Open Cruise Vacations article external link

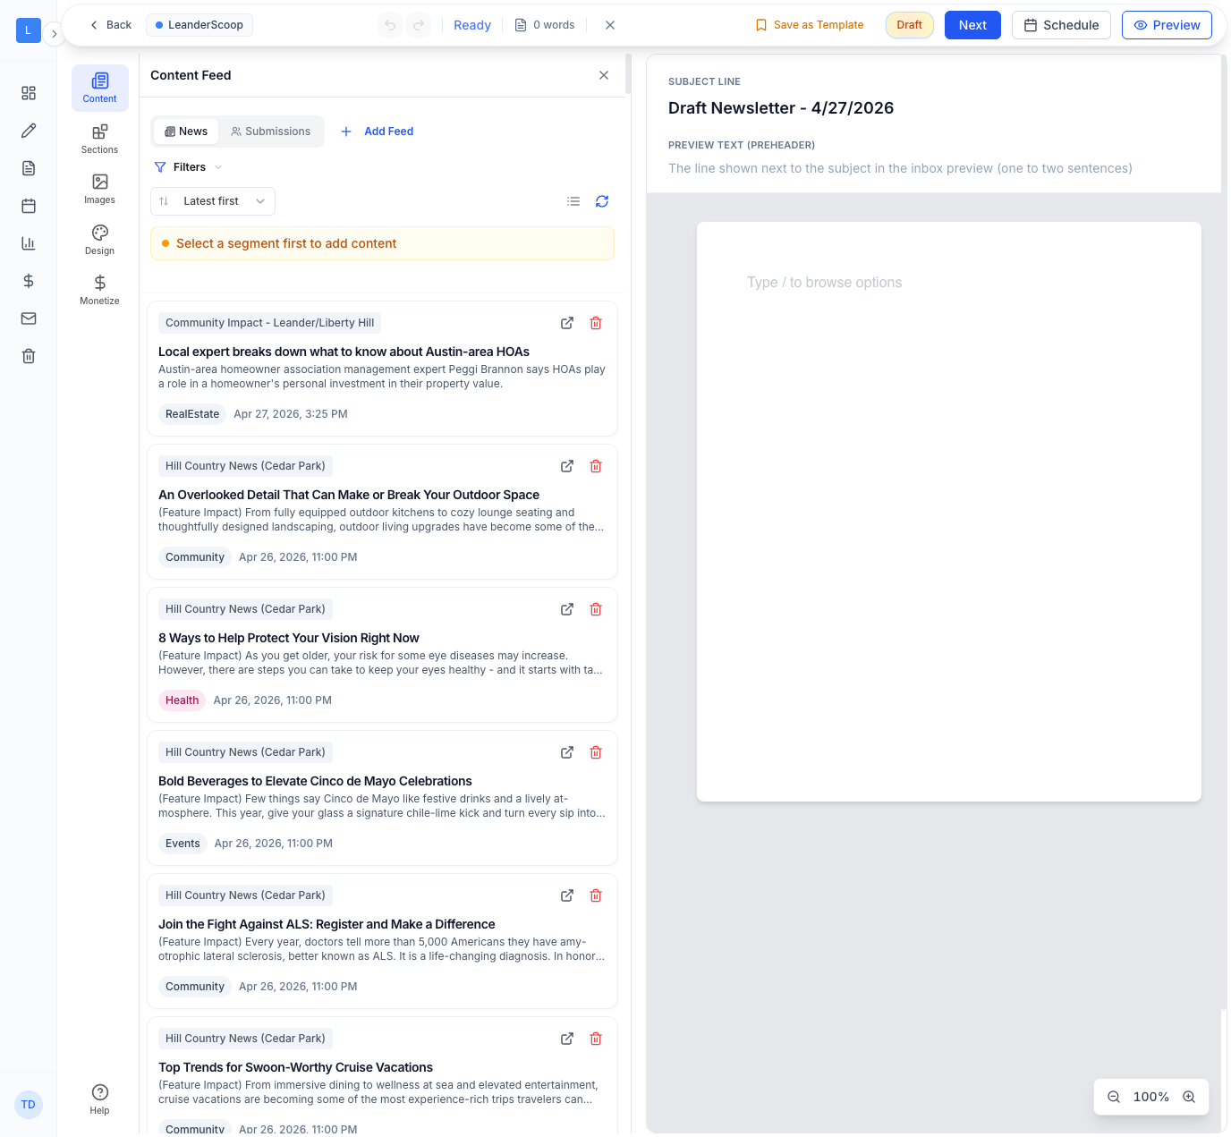click(567, 1039)
